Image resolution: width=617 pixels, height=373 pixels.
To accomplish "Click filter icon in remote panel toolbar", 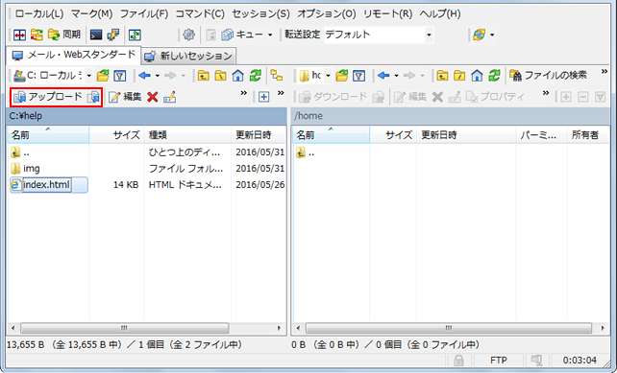I will tap(358, 76).
